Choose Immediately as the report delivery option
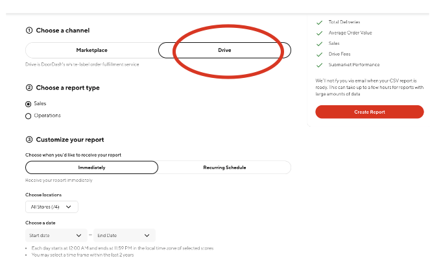This screenshot has height=265, width=441. (91, 168)
